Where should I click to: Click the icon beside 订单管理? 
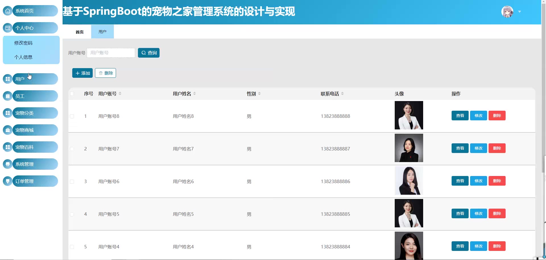(8, 181)
